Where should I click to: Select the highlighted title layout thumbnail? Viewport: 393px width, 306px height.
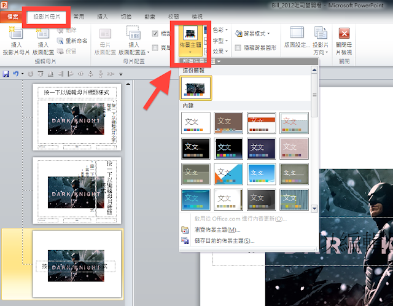click(x=77, y=264)
